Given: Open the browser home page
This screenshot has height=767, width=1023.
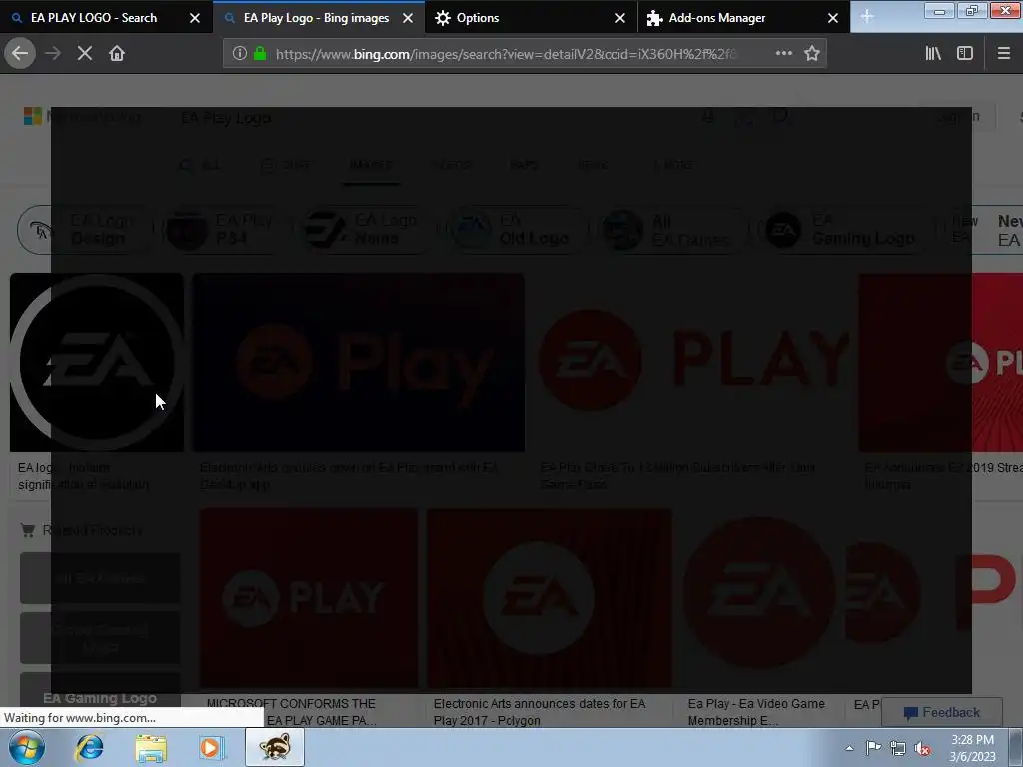Looking at the screenshot, I should pyautogui.click(x=117, y=54).
